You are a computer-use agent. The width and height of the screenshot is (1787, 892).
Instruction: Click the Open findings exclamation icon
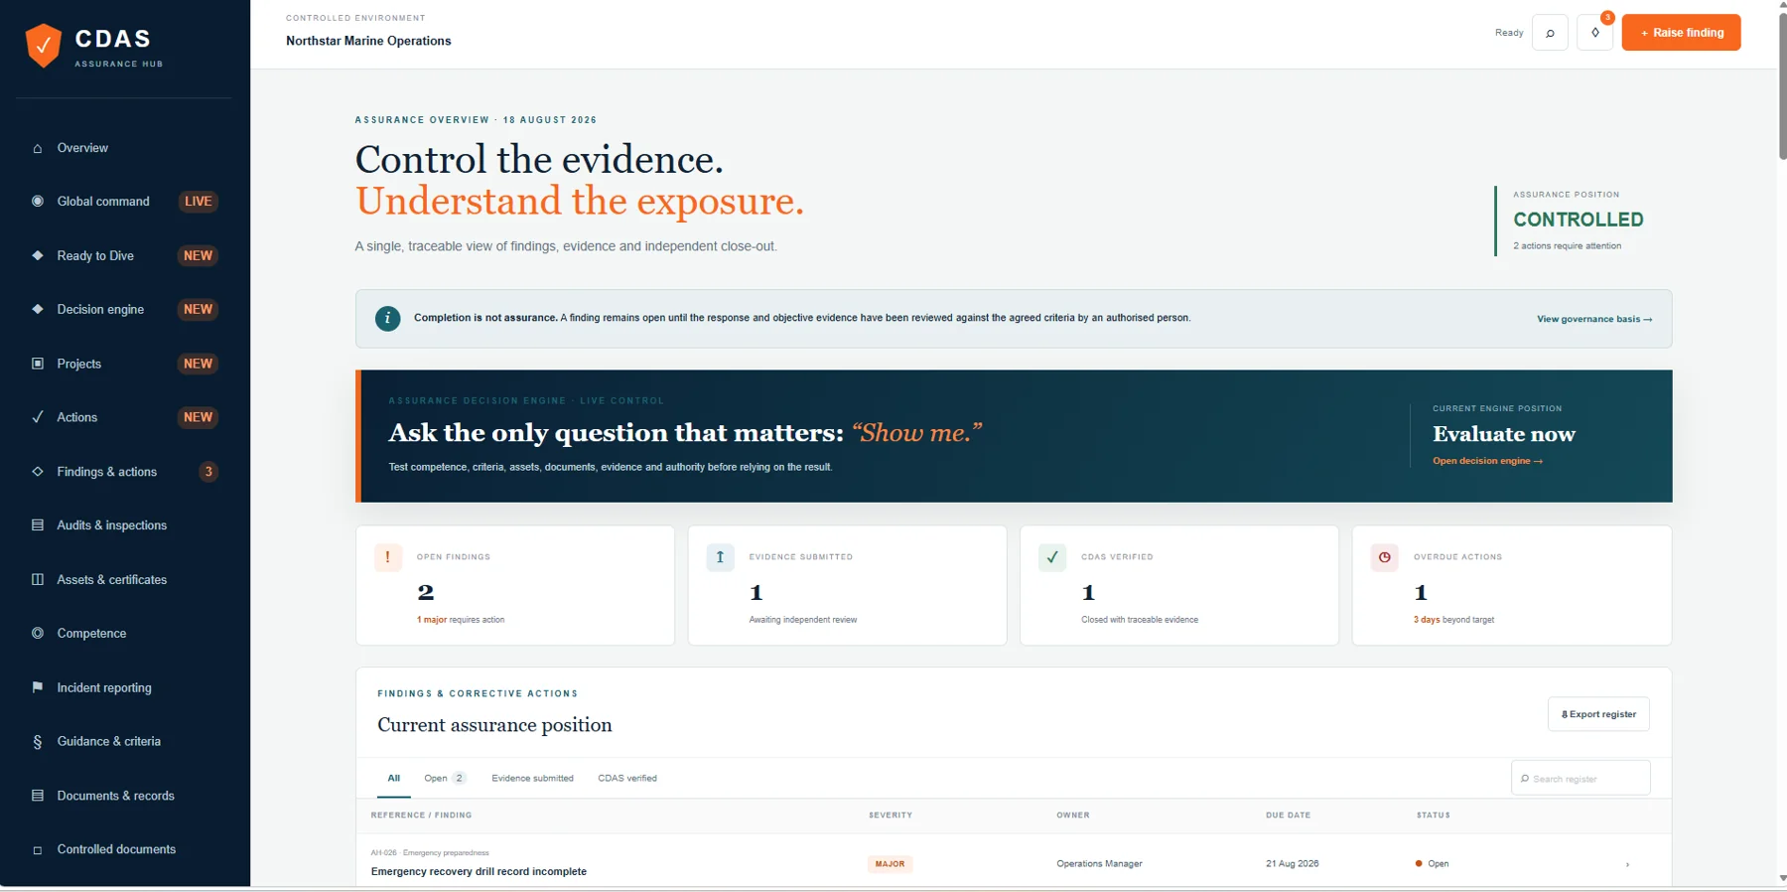click(x=388, y=557)
